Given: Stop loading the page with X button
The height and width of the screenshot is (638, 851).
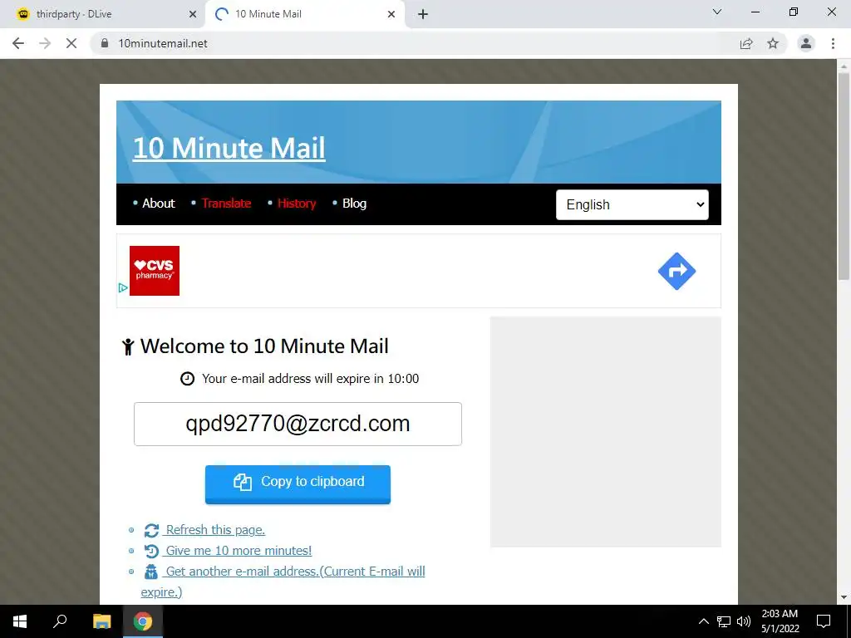Looking at the screenshot, I should (71, 43).
